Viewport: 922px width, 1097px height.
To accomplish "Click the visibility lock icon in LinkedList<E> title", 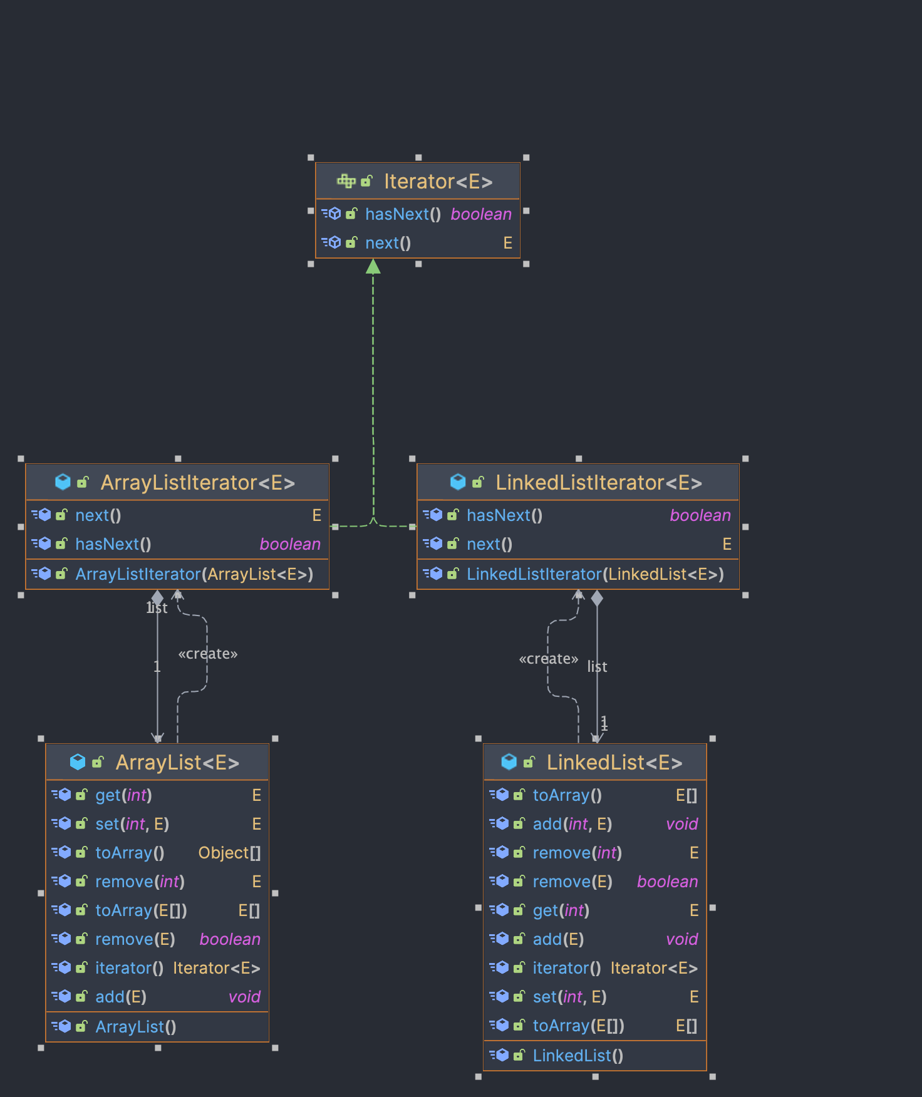I will tap(529, 762).
